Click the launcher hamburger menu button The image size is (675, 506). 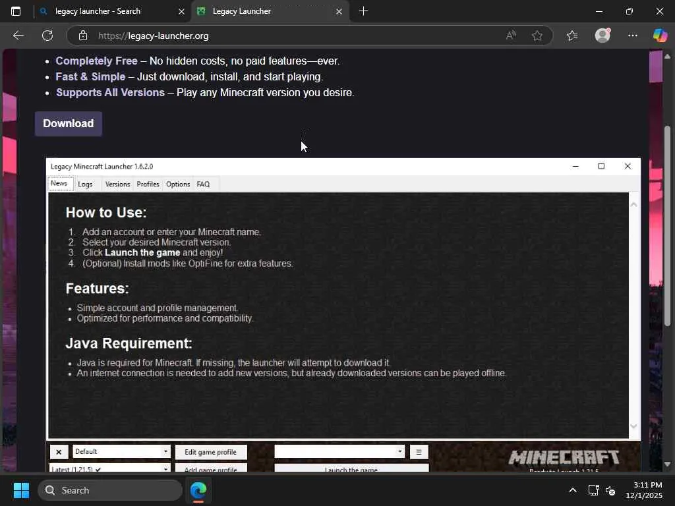(419, 452)
